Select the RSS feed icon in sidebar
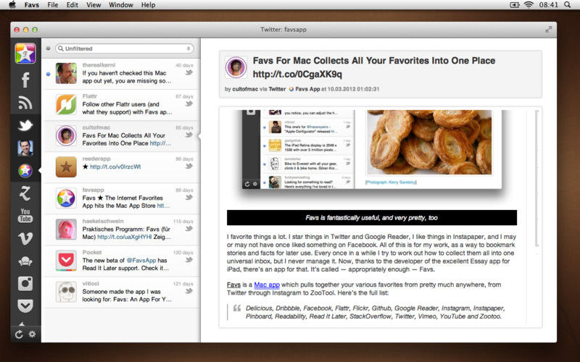The height and width of the screenshot is (362, 580). click(x=25, y=102)
